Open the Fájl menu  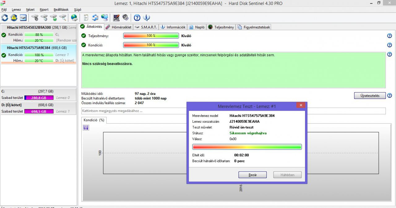click(4, 10)
